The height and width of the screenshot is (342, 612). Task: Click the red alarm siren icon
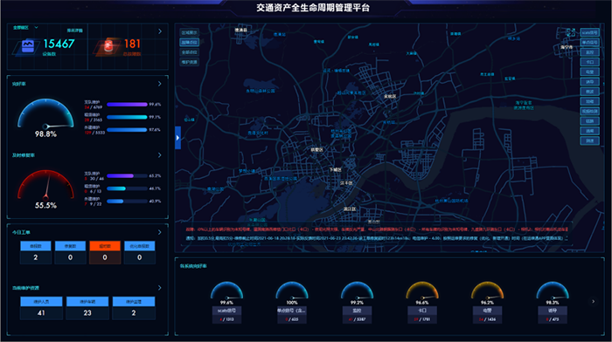[108, 45]
